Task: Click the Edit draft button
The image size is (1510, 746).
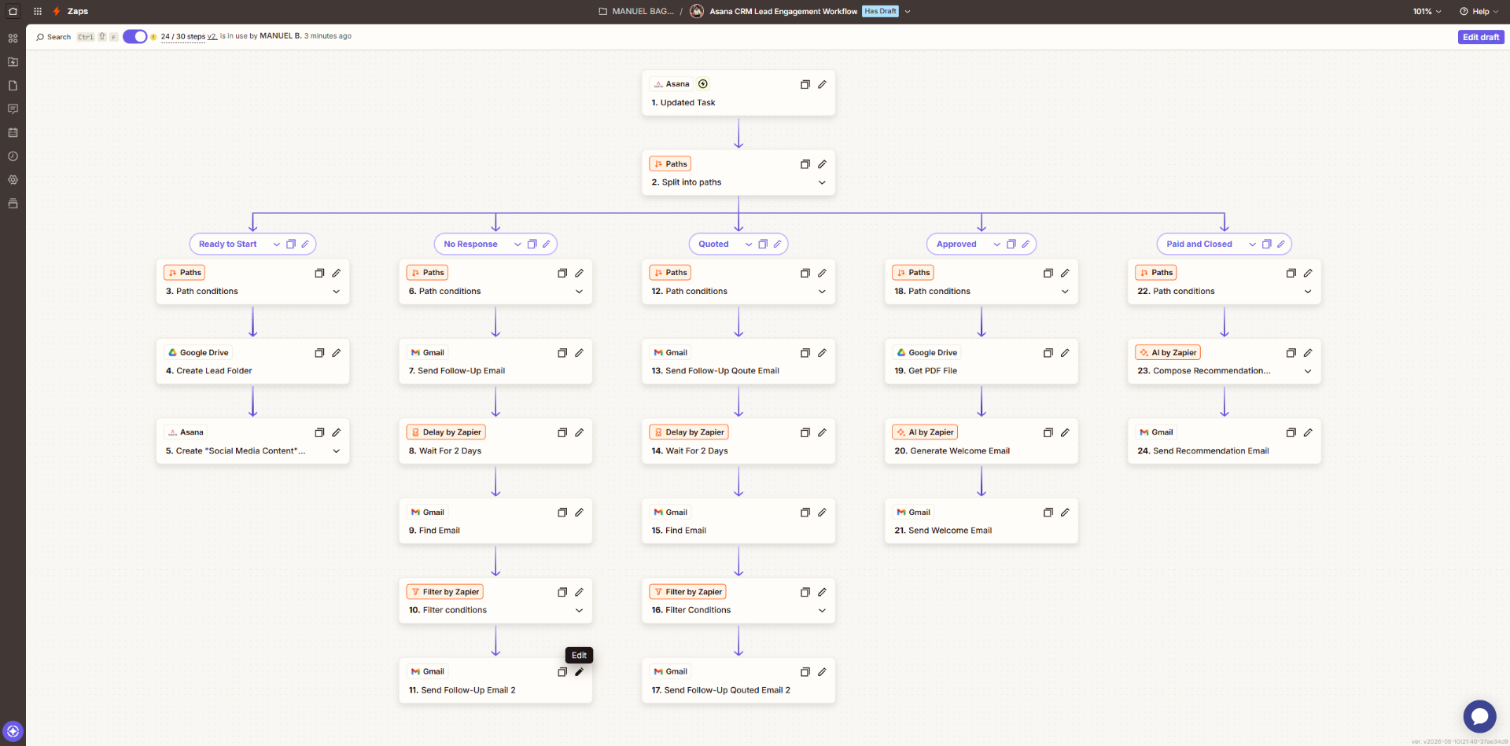Action: coord(1480,37)
